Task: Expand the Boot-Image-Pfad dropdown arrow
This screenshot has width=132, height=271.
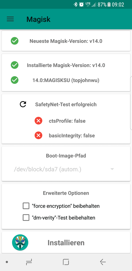Action: 112,169
